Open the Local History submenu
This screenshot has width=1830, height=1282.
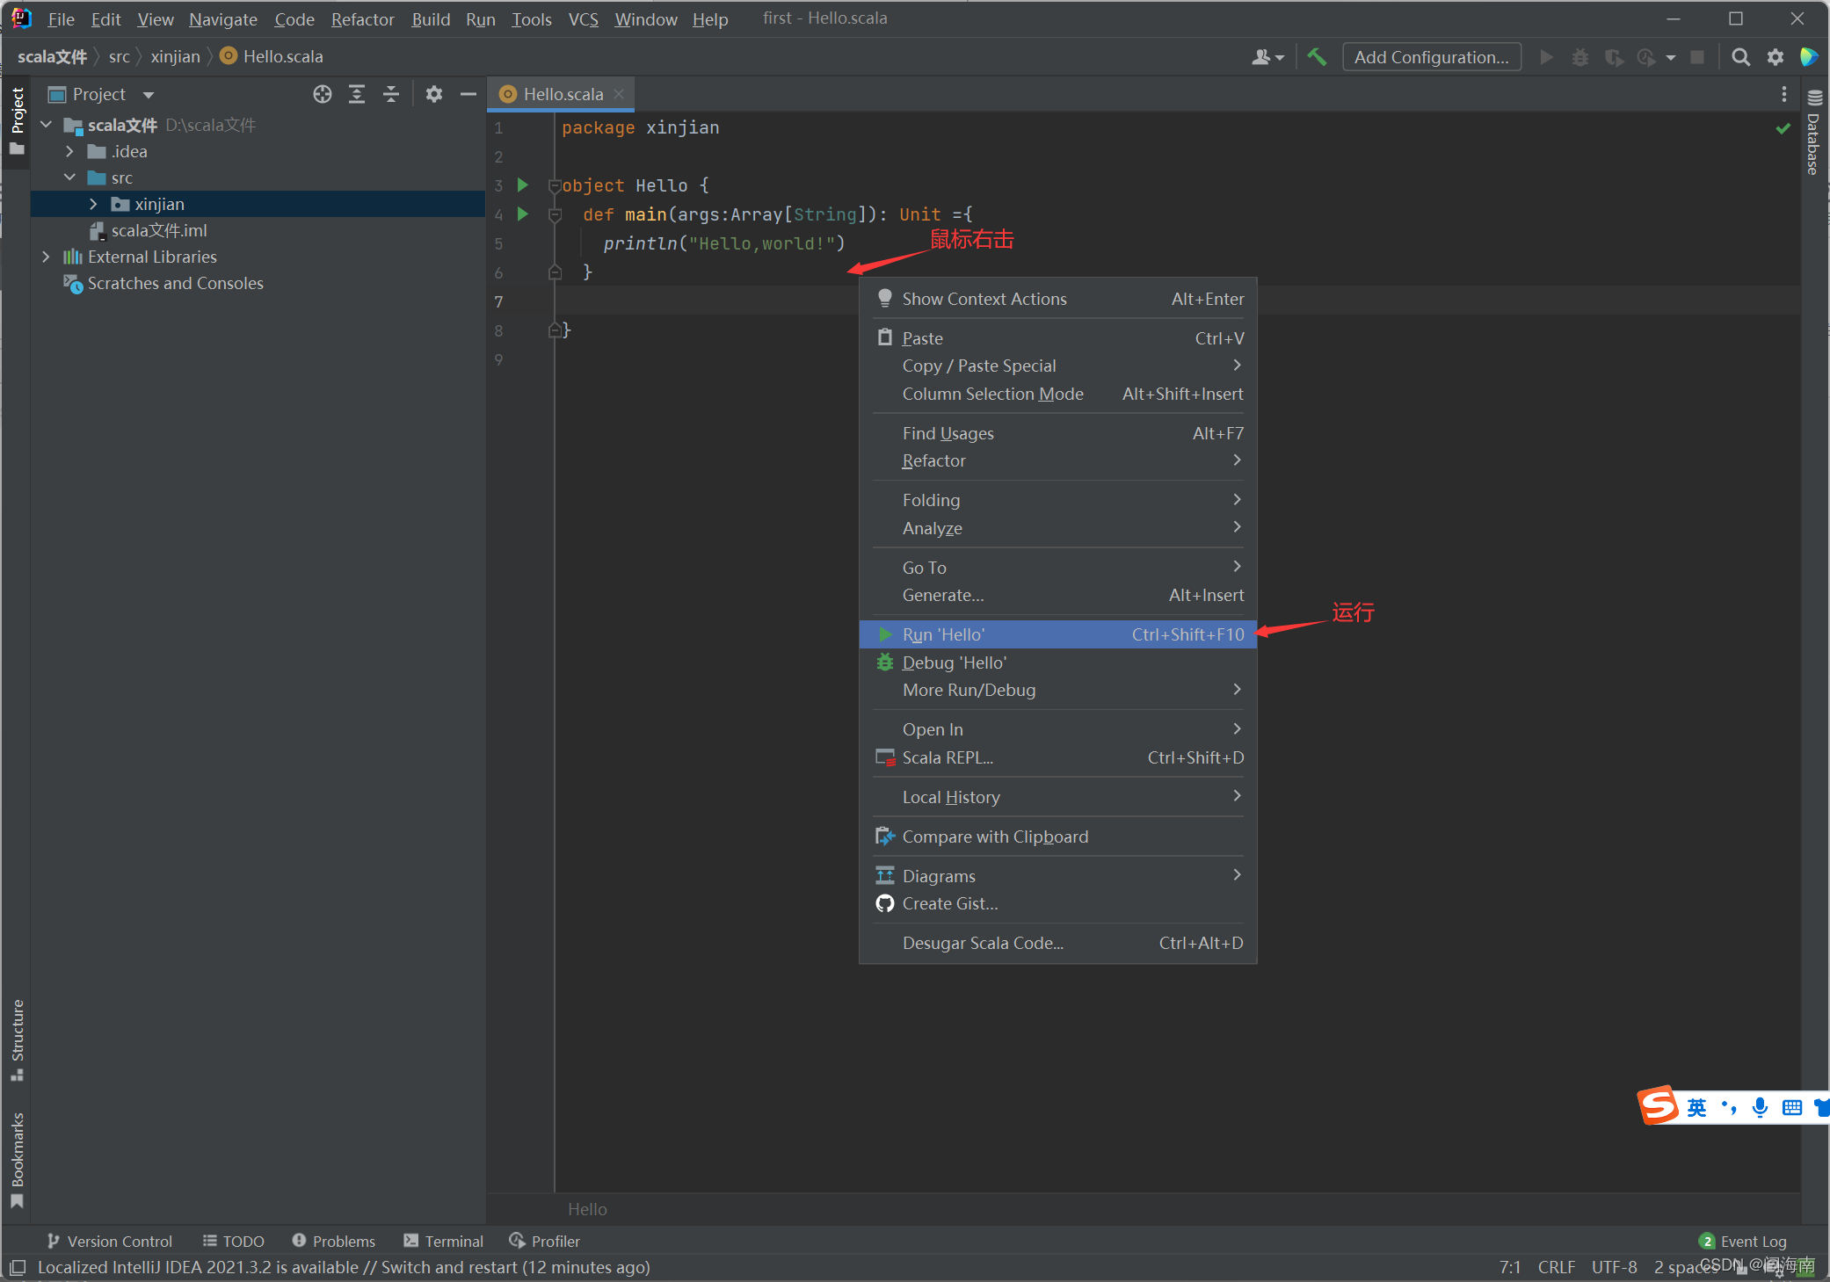(x=1058, y=797)
